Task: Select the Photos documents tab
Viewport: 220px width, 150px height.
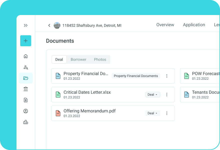Action: 100,59
